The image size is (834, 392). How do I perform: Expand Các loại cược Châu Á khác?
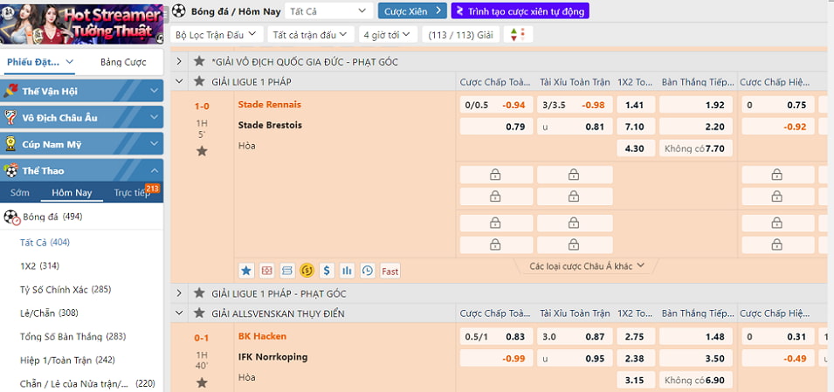click(587, 265)
